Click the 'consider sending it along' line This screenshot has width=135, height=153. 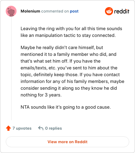click(69, 88)
